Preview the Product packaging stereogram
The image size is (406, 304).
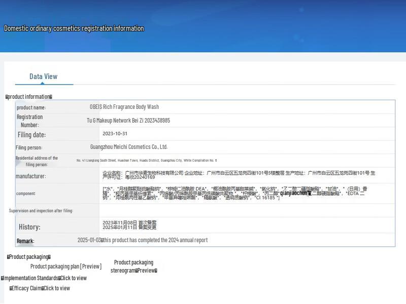(134, 267)
